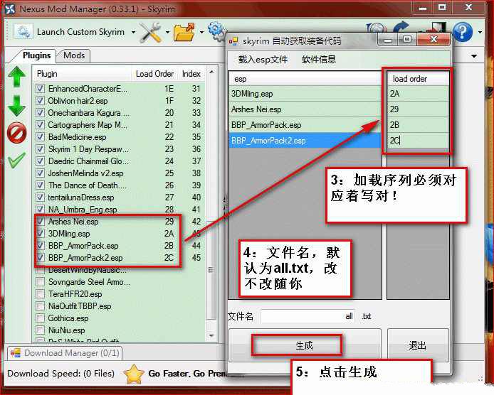Viewport: 494px width, 395px height.
Task: Click the Nexus Mod Manager title icon
Action: (x=10, y=9)
